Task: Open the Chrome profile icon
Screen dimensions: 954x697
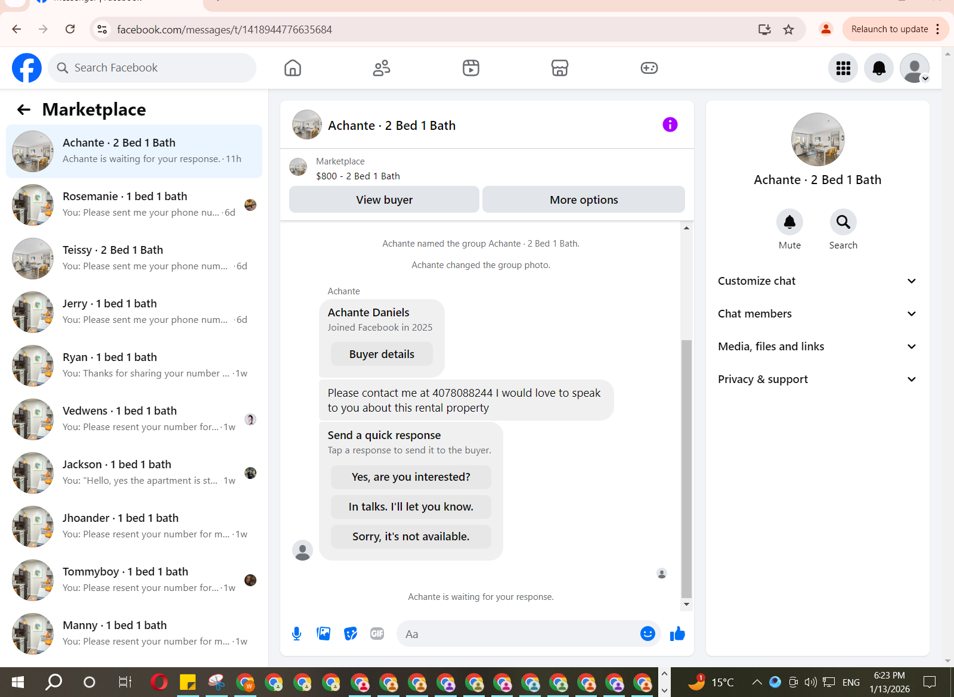Action: (826, 29)
